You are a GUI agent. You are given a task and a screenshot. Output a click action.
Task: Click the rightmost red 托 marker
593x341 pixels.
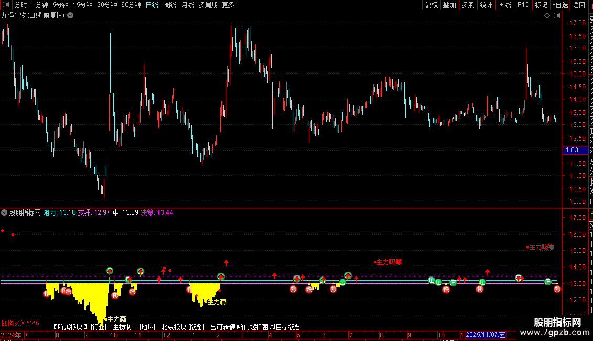(x=557, y=289)
